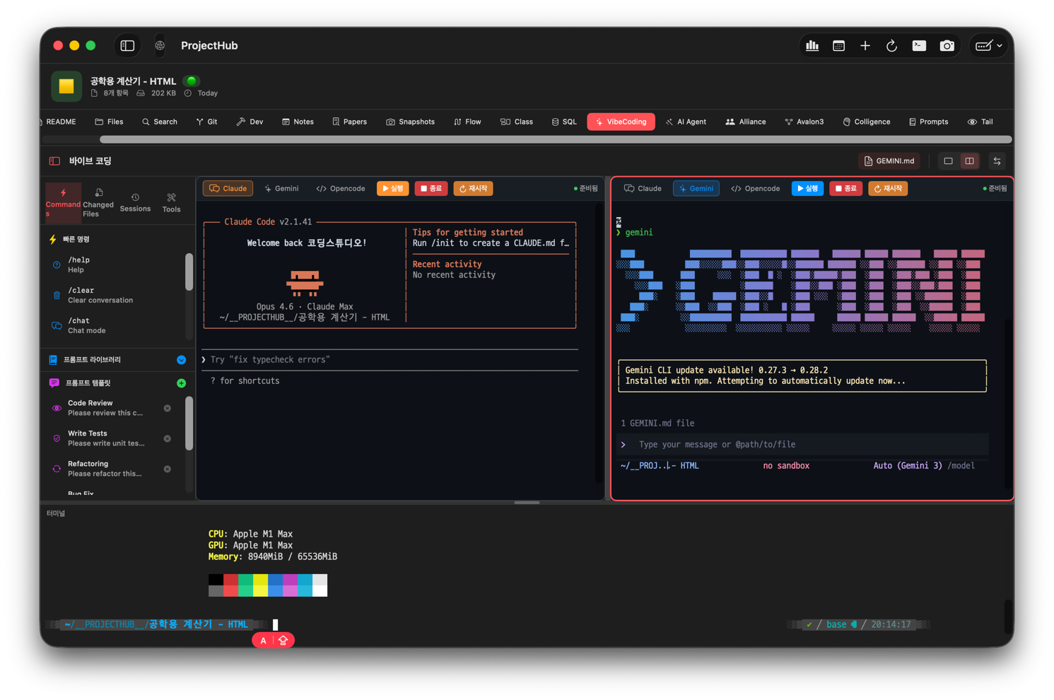This screenshot has width=1054, height=700.
Task: Open the GEMINI.md file button
Action: pos(889,161)
